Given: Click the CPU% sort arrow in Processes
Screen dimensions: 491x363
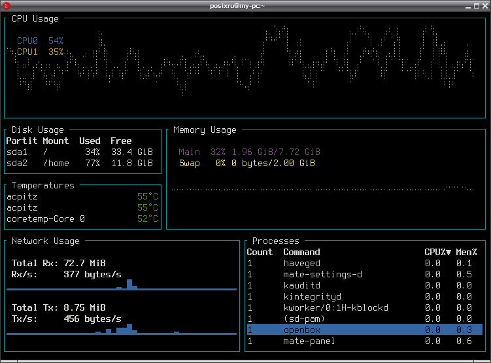Looking at the screenshot, I should pyautogui.click(x=449, y=252).
